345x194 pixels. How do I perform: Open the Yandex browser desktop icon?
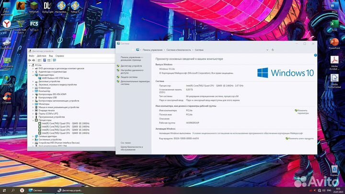(7, 24)
